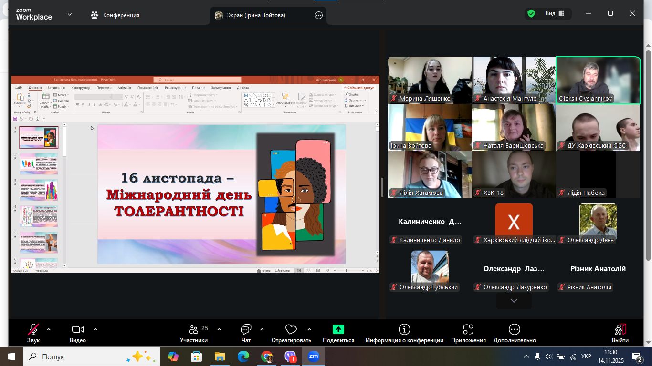
Task: Click the React heart icon
Action: click(x=291, y=330)
